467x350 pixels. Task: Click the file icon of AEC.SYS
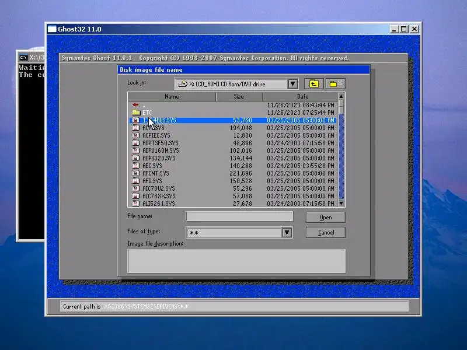pos(136,166)
